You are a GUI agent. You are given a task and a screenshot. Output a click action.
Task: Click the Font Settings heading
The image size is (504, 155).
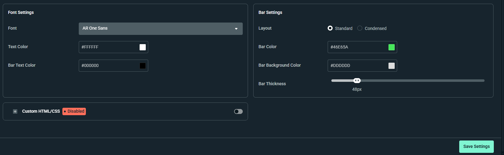click(21, 12)
